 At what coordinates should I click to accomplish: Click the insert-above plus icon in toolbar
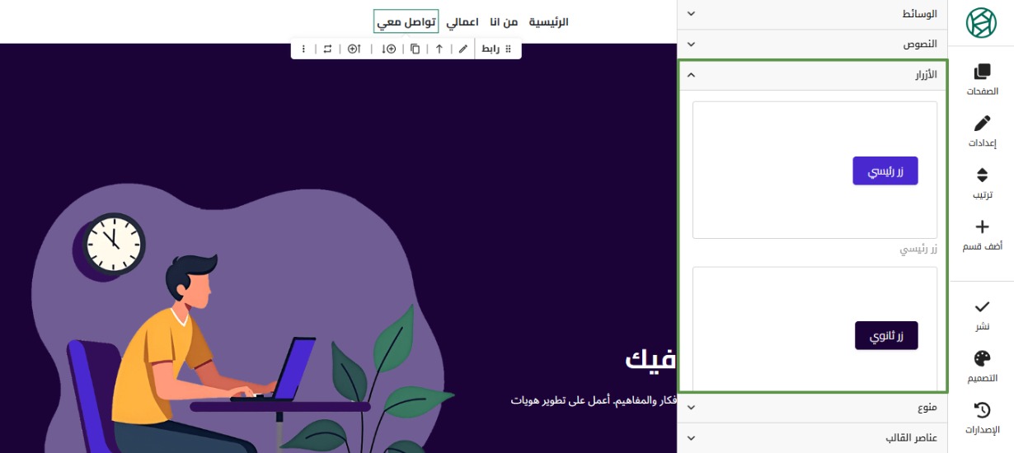point(354,49)
